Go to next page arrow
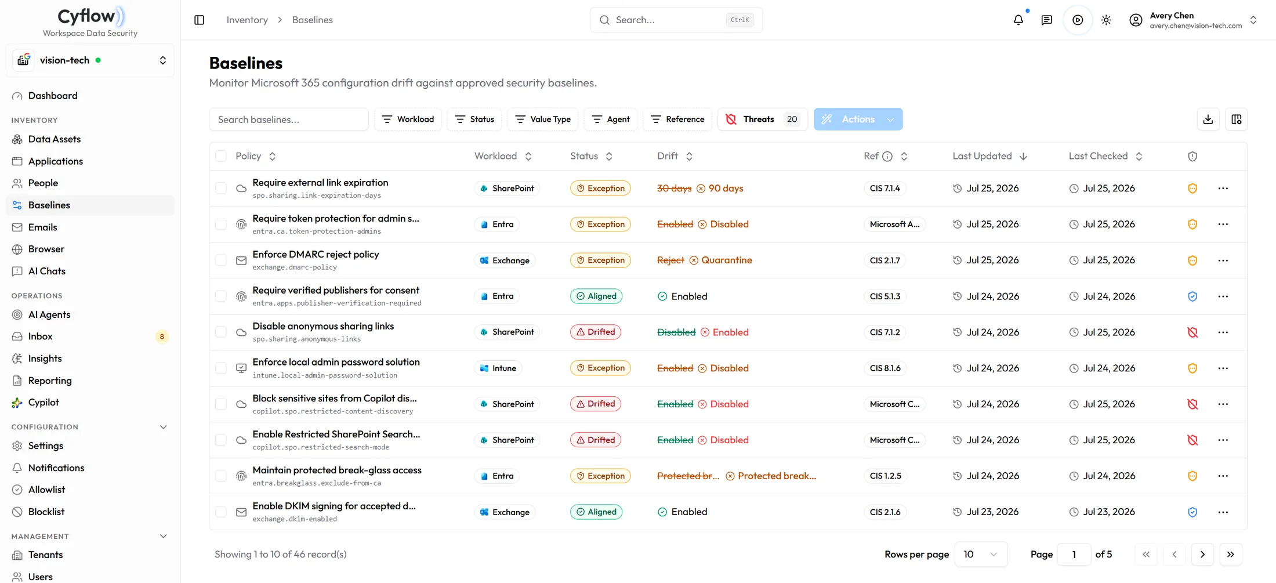 (1202, 554)
